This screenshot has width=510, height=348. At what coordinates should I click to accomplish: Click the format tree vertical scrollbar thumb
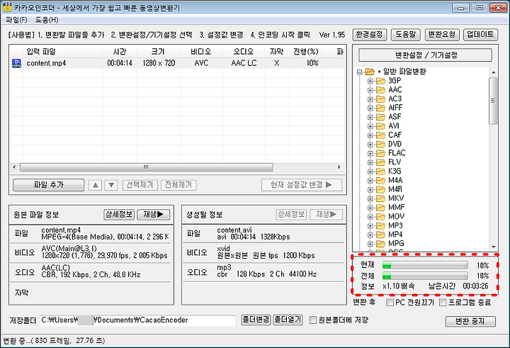pos(494,101)
